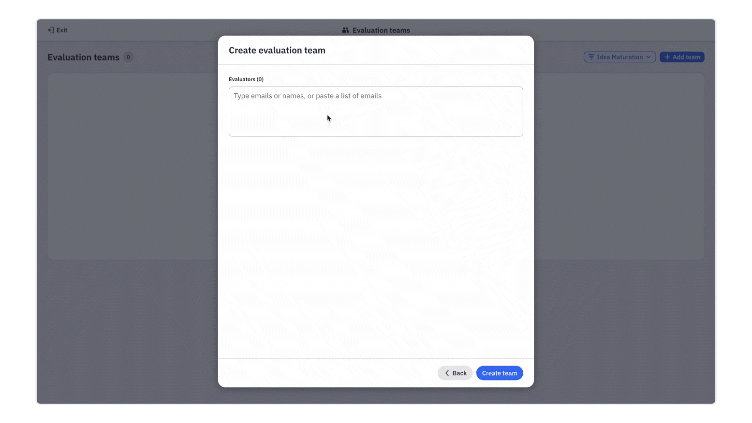Screen dimensions: 752x423
Task: Click the Exit arrow icon in top bar
Action: point(51,30)
